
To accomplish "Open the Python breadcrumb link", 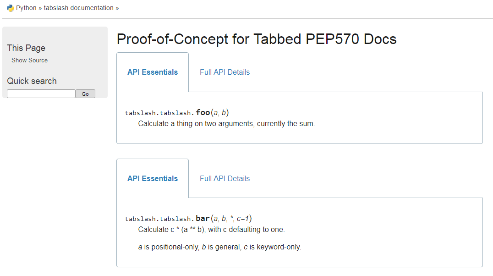I will click(x=26, y=8).
